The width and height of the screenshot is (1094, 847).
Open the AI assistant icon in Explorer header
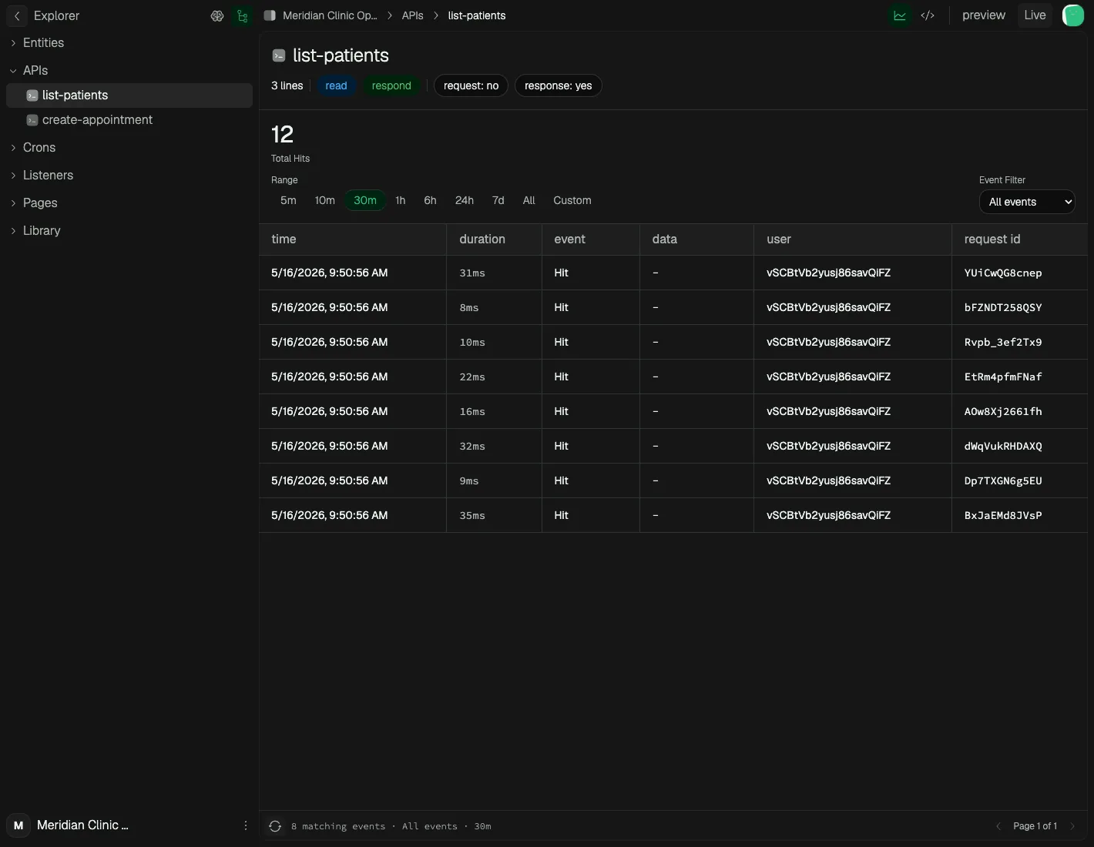(x=217, y=15)
